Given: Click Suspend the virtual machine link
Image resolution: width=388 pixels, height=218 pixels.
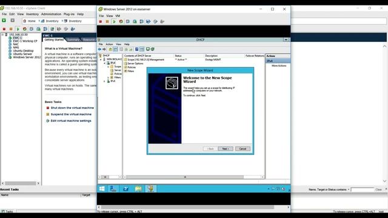Looking at the screenshot, I should click(x=71, y=114).
